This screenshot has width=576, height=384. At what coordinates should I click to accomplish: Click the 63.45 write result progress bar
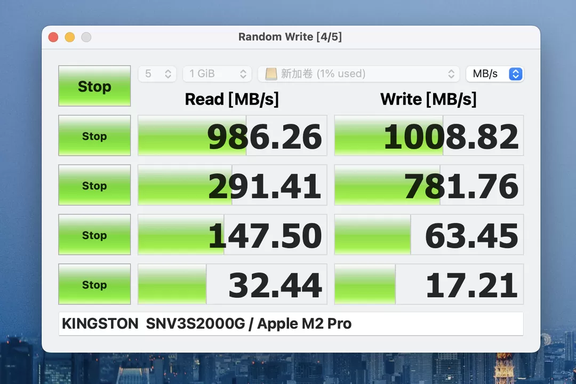pos(429,235)
